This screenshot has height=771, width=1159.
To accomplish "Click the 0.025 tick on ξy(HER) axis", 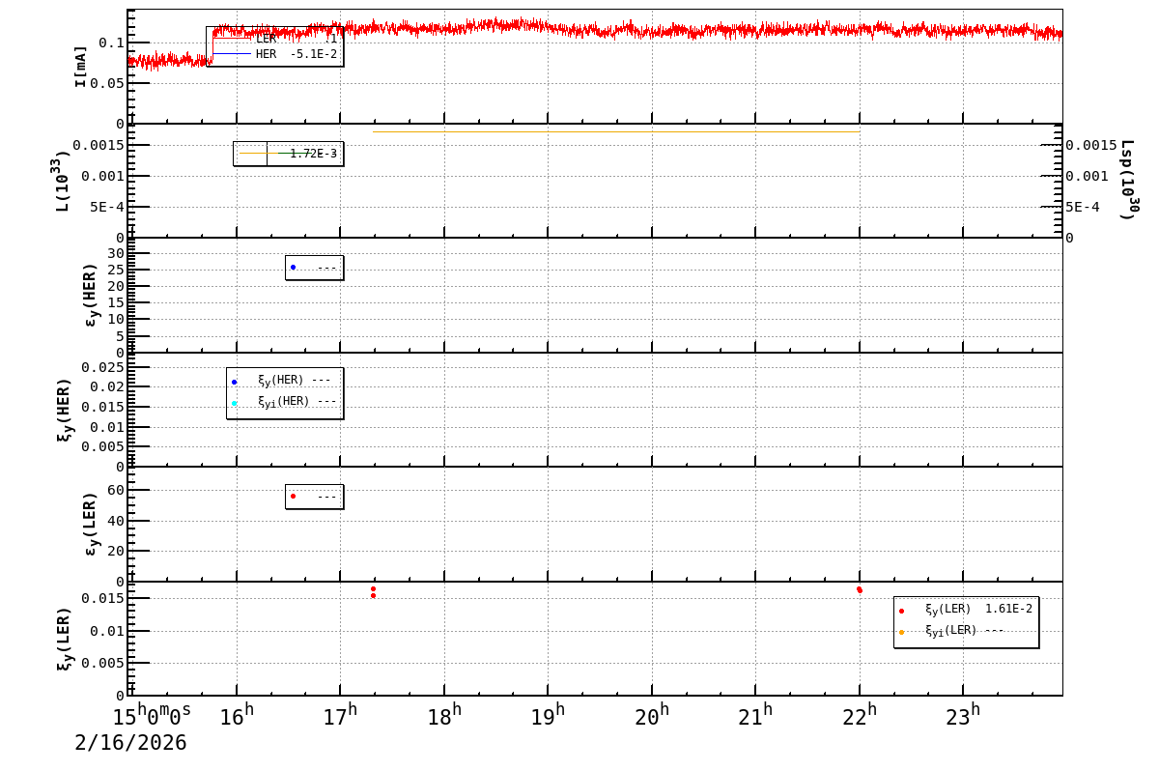I will 102,367.
